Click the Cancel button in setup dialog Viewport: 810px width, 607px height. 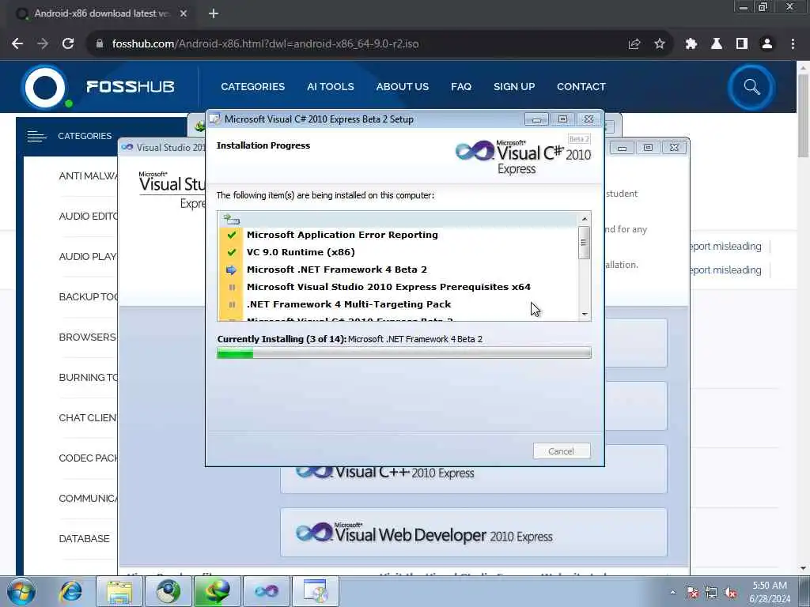pos(562,451)
